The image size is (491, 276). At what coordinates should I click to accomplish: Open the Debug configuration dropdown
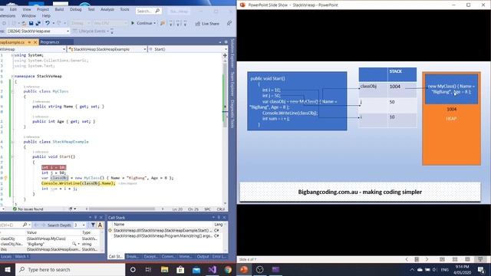pos(80,23)
